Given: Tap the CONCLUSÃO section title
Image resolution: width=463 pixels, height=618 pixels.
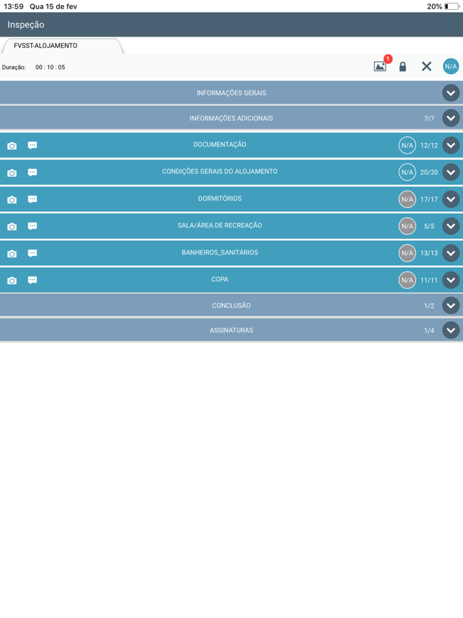Looking at the screenshot, I should (x=232, y=306).
